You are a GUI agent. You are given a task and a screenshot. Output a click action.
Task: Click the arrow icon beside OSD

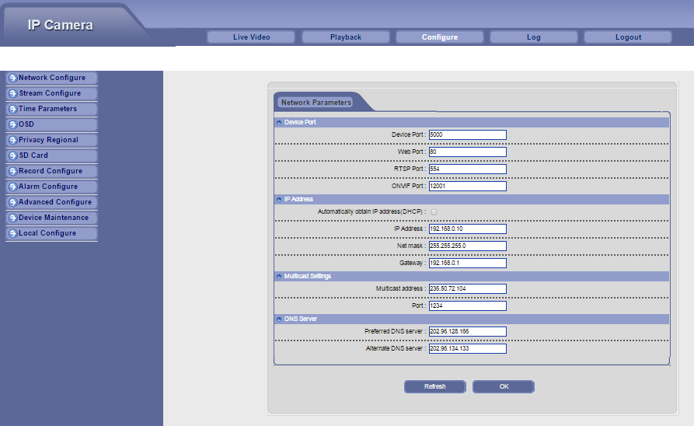point(13,125)
